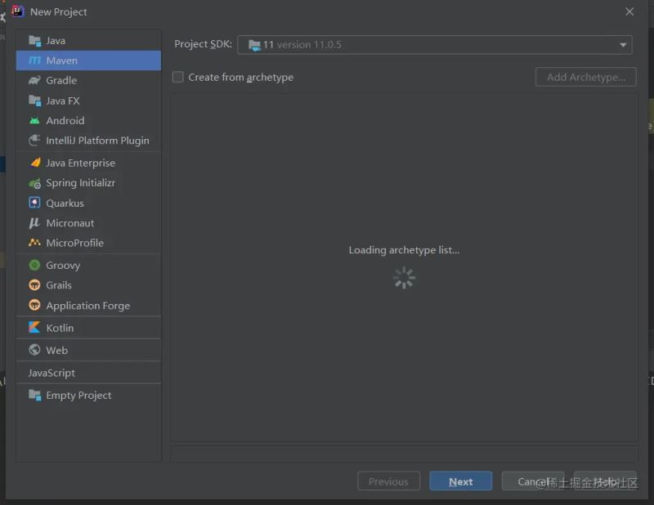The width and height of the screenshot is (654, 505).
Task: Close the New Project dialog
Action: click(629, 11)
